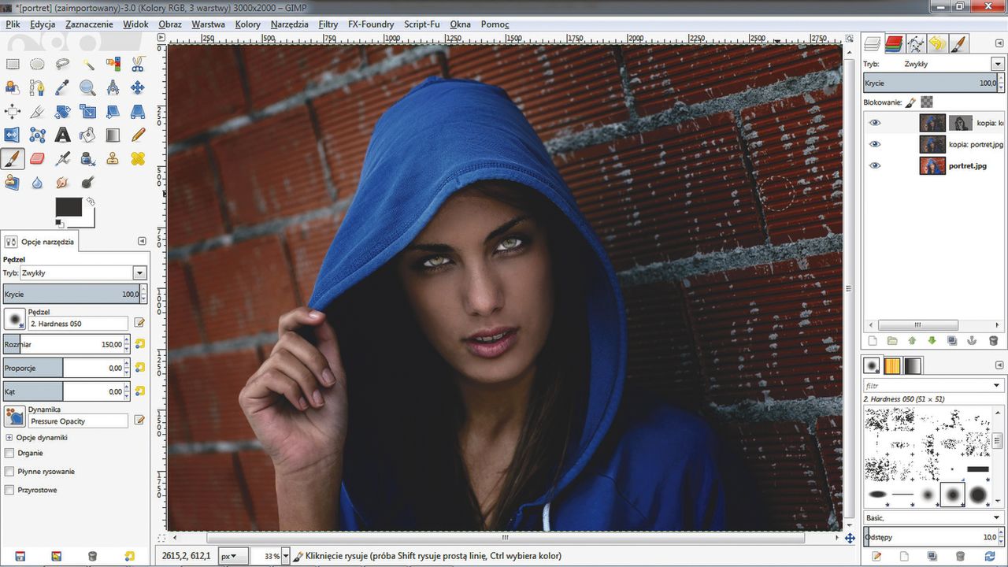Enable the Przyrostowe checkbox
The image size is (1008, 567).
(x=9, y=490)
